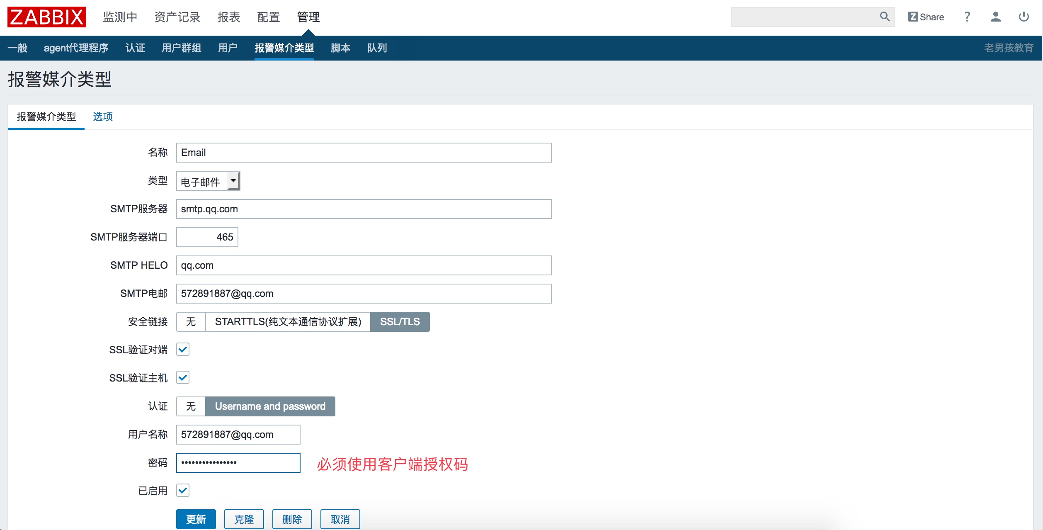The image size is (1043, 530).
Task: Select Username and password authentication
Action: click(x=270, y=406)
